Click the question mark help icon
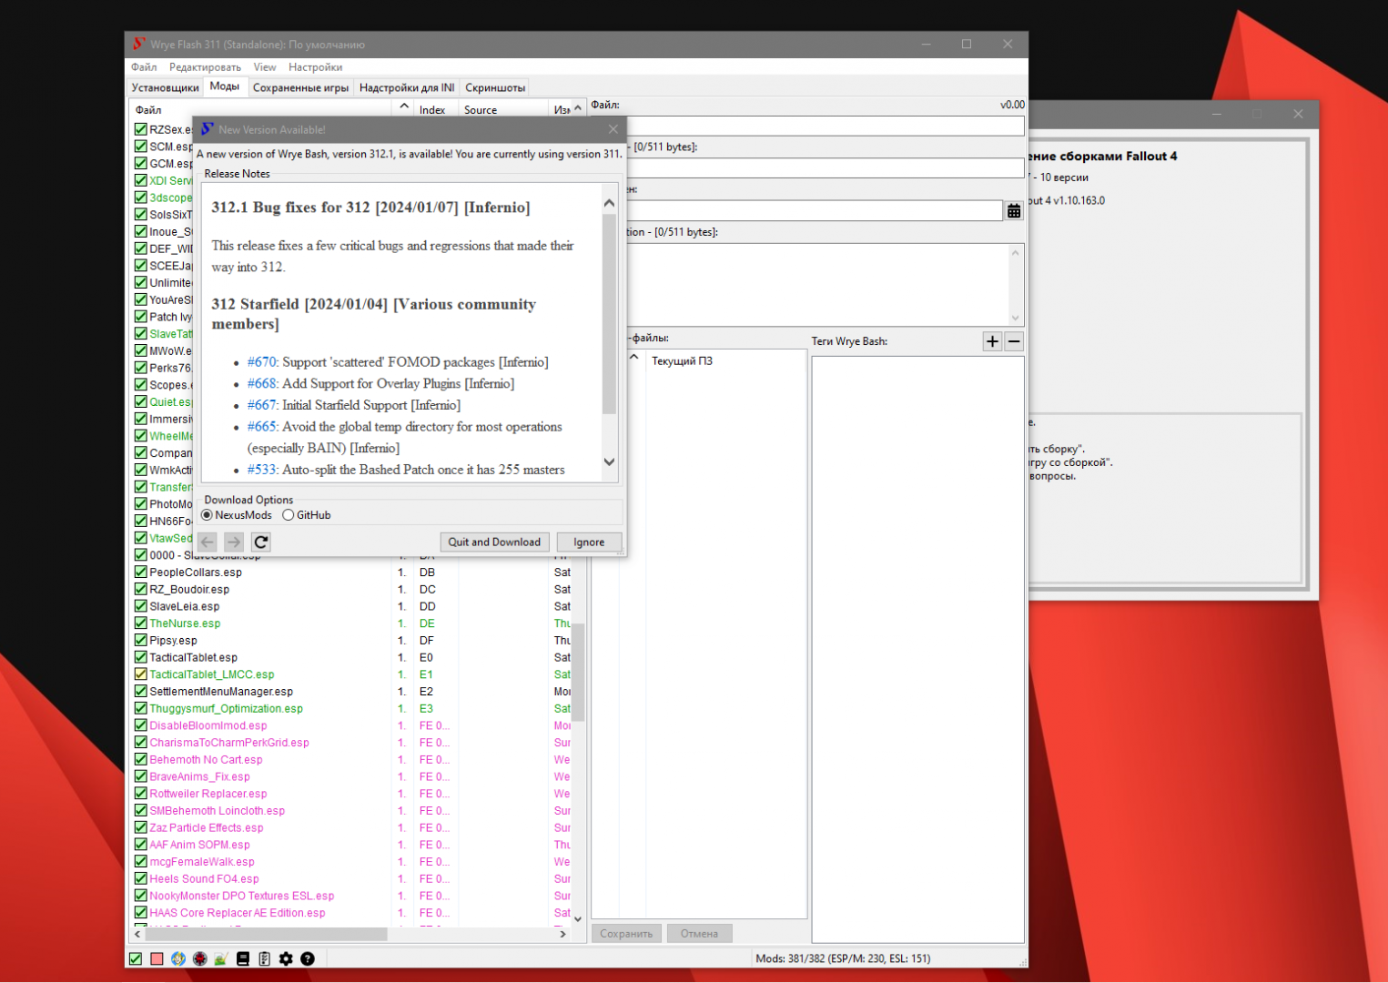Image resolution: width=1388 pixels, height=983 pixels. coord(308,958)
